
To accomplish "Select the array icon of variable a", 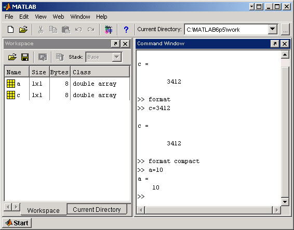I will tap(11, 84).
